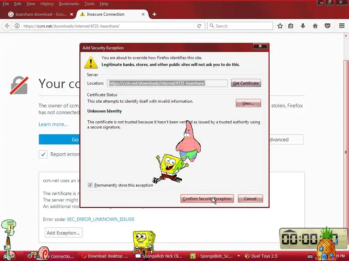349x261 pixels.
Task: Open SpongeBob Nick Cli... taskbar item
Action: (x=160, y=256)
